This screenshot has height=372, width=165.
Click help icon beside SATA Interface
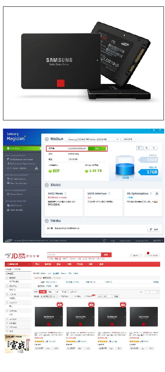coord(109,194)
